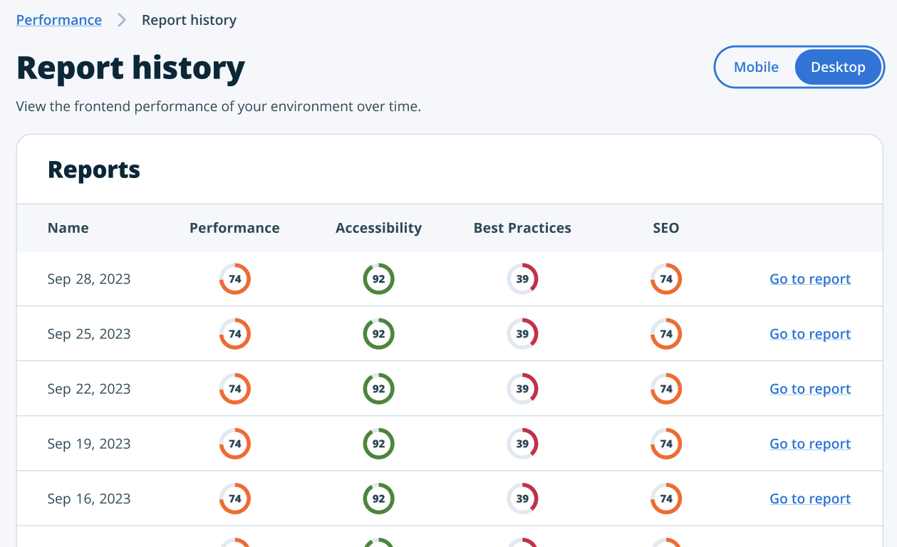Switch to the Mobile view
This screenshot has height=547, width=897.
(756, 67)
